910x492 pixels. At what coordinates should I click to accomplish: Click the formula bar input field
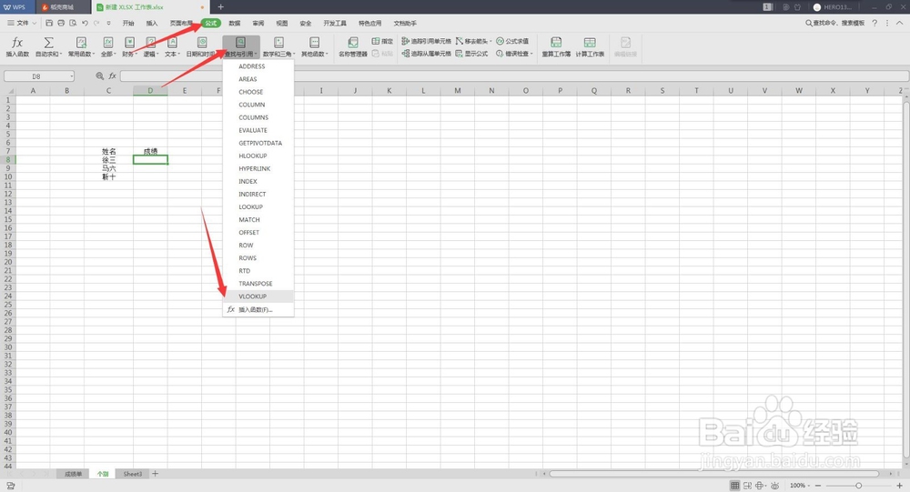click(x=514, y=76)
